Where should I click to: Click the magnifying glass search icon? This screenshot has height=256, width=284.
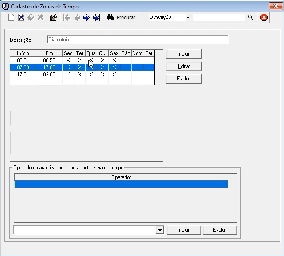(251, 17)
